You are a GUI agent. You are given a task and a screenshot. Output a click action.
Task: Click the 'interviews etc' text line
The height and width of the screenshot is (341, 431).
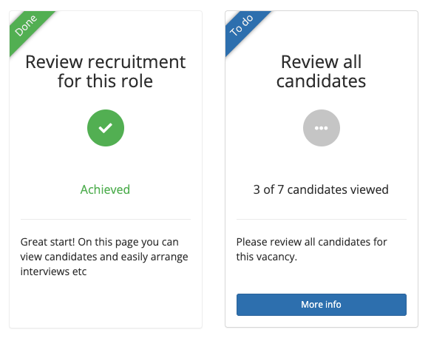pos(54,271)
